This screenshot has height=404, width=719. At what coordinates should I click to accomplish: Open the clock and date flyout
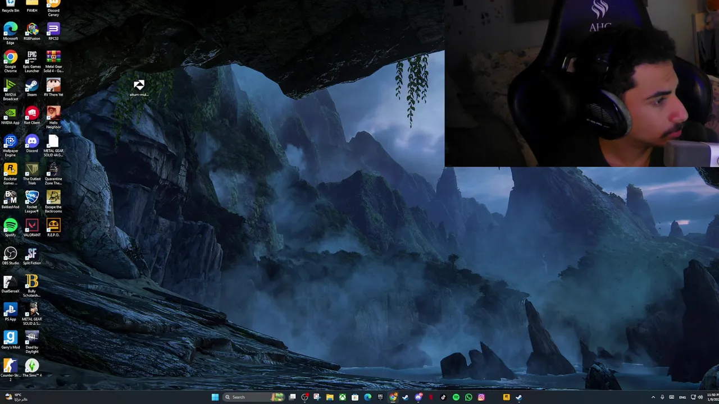click(x=712, y=397)
